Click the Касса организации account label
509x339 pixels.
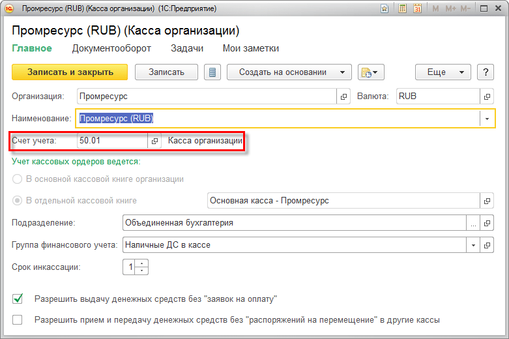205,141
